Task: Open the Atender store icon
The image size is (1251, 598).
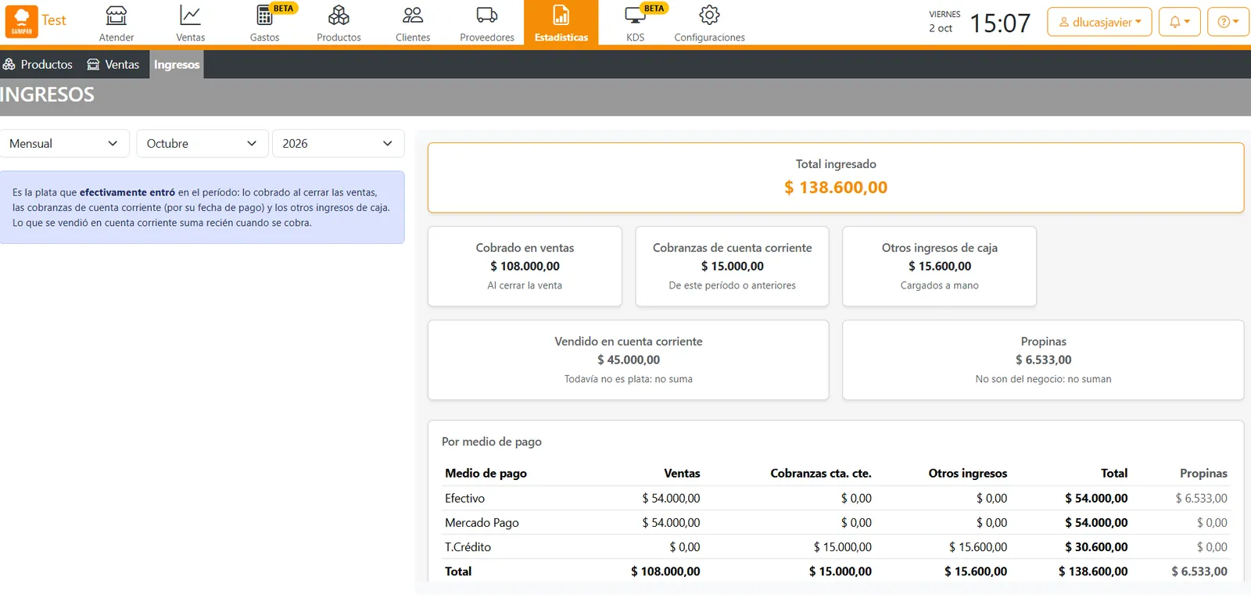Action: point(116,15)
